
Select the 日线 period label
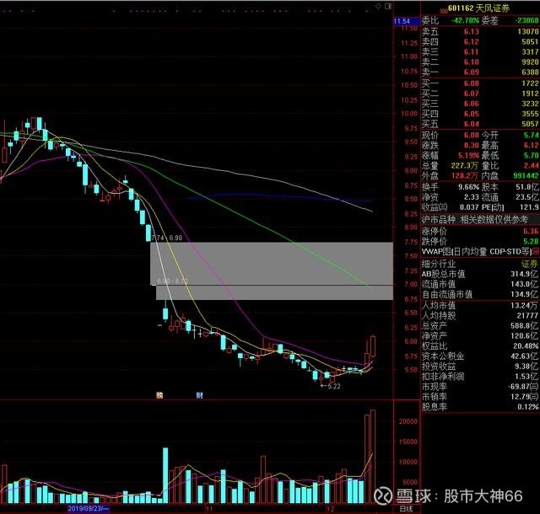pos(406,509)
